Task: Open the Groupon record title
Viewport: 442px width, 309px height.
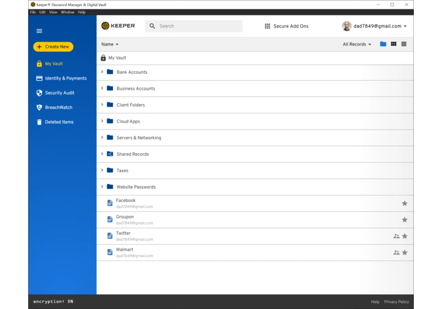Action: (x=125, y=217)
